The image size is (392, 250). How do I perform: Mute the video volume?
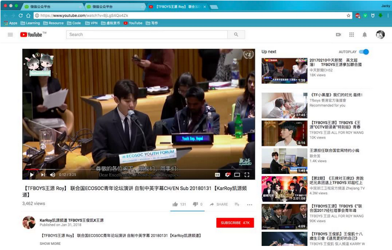[x=53, y=175]
